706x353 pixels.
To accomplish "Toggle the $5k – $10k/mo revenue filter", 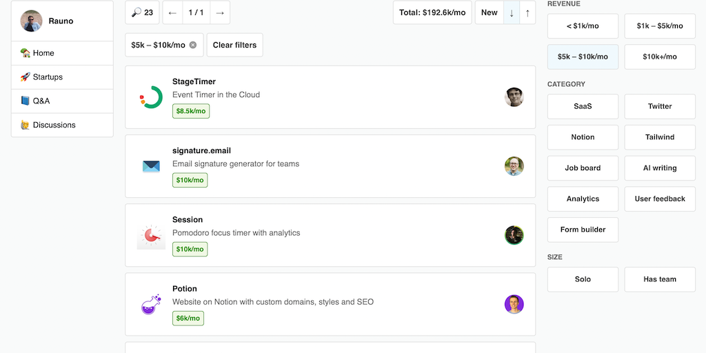I will tap(583, 57).
